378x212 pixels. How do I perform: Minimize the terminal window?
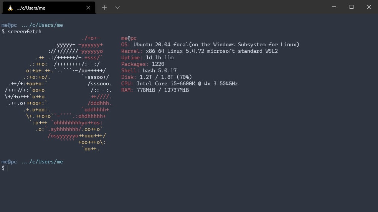334,7
